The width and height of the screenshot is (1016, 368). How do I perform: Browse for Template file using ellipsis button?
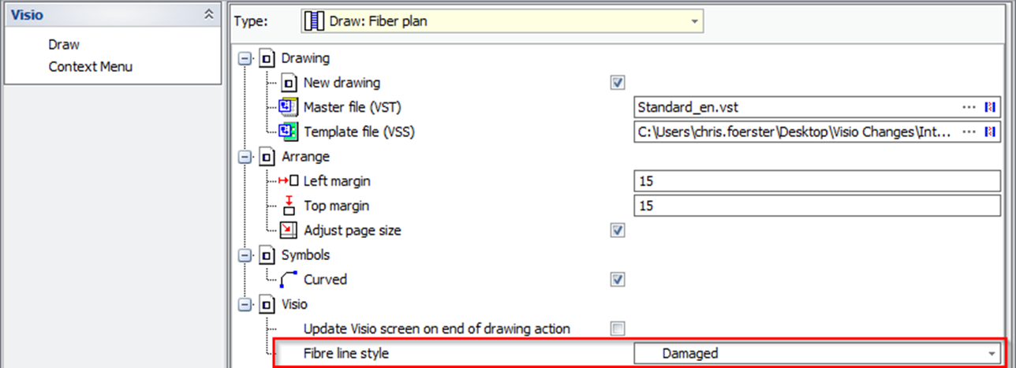(969, 132)
